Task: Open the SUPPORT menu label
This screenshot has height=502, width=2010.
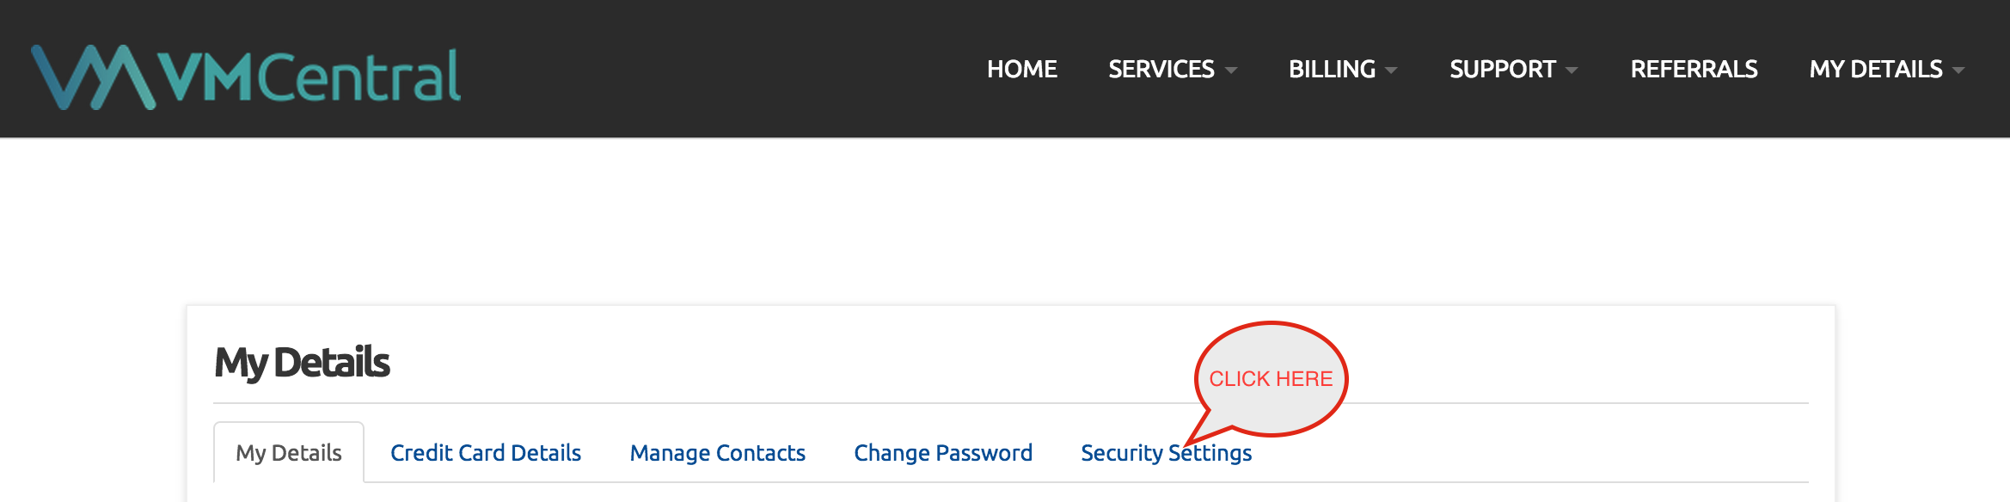Action: pos(1503,69)
